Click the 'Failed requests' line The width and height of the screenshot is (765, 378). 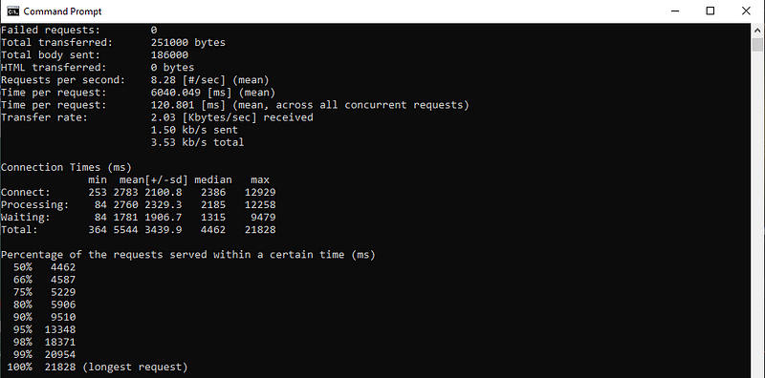click(79, 30)
